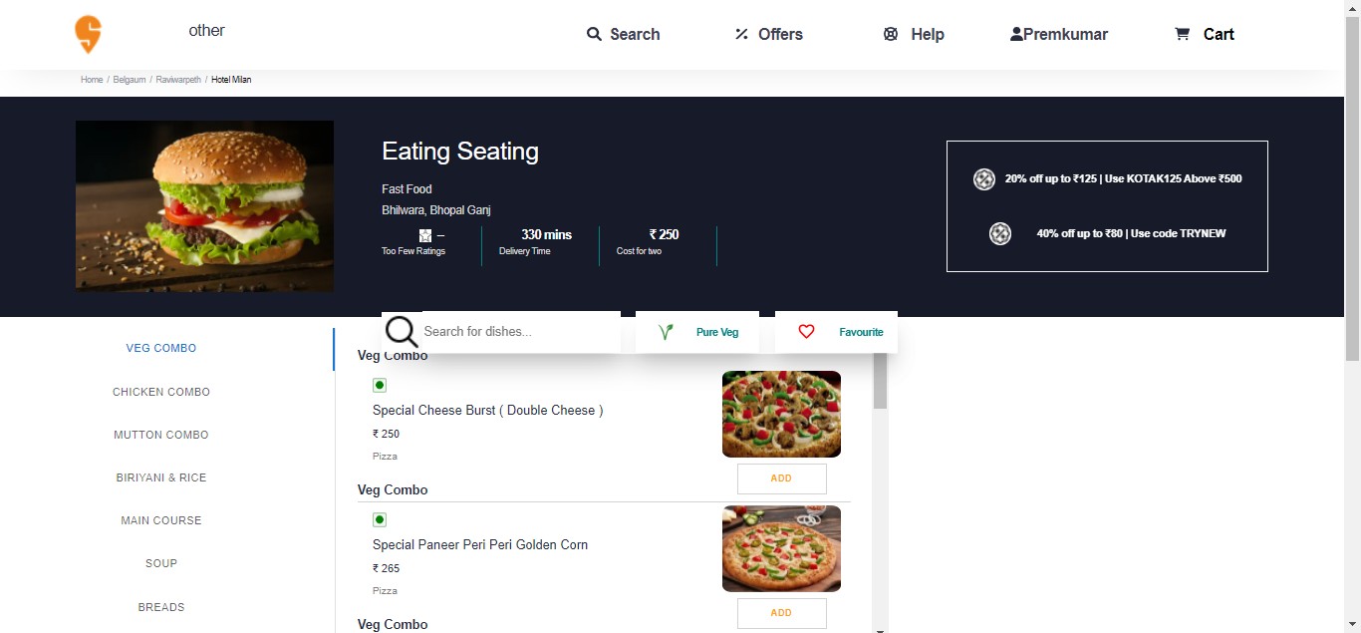1361x633 pixels.
Task: Switch to the CHICKEN COMBO category
Action: coord(160,391)
